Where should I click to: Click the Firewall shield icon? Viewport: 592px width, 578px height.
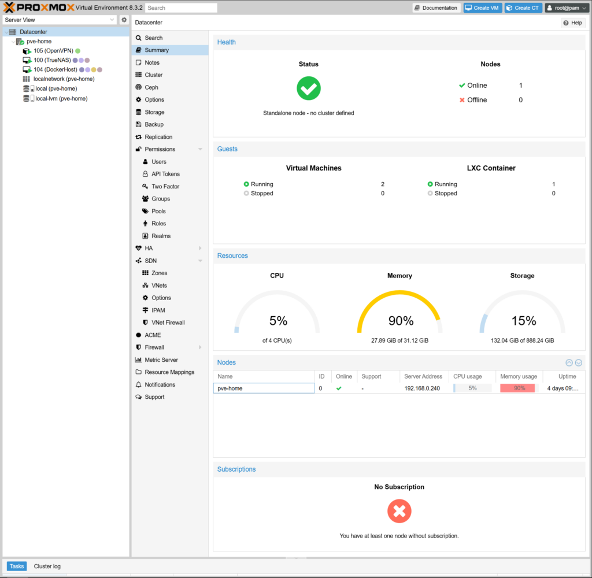click(139, 347)
